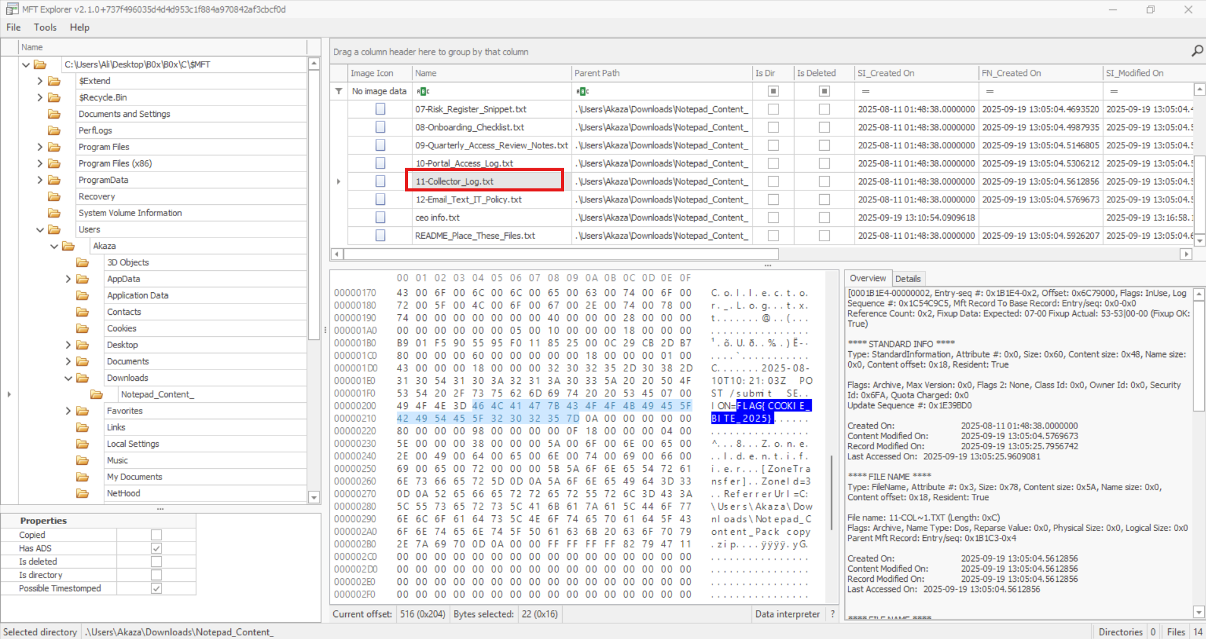This screenshot has height=639, width=1206.
Task: Toggle the Is Deleted filter checkbox
Action: [824, 92]
